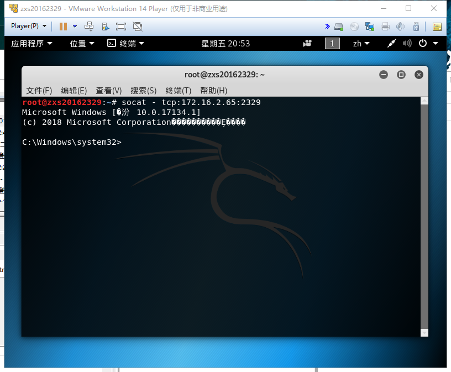This screenshot has width=451, height=372.
Task: Click the sound card device icon
Action: [400, 27]
